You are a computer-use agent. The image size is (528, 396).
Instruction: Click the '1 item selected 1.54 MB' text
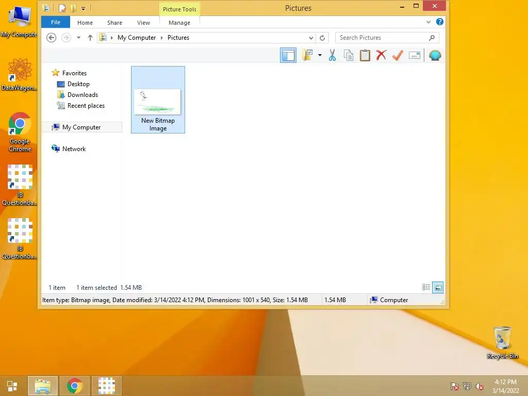pyautogui.click(x=109, y=288)
